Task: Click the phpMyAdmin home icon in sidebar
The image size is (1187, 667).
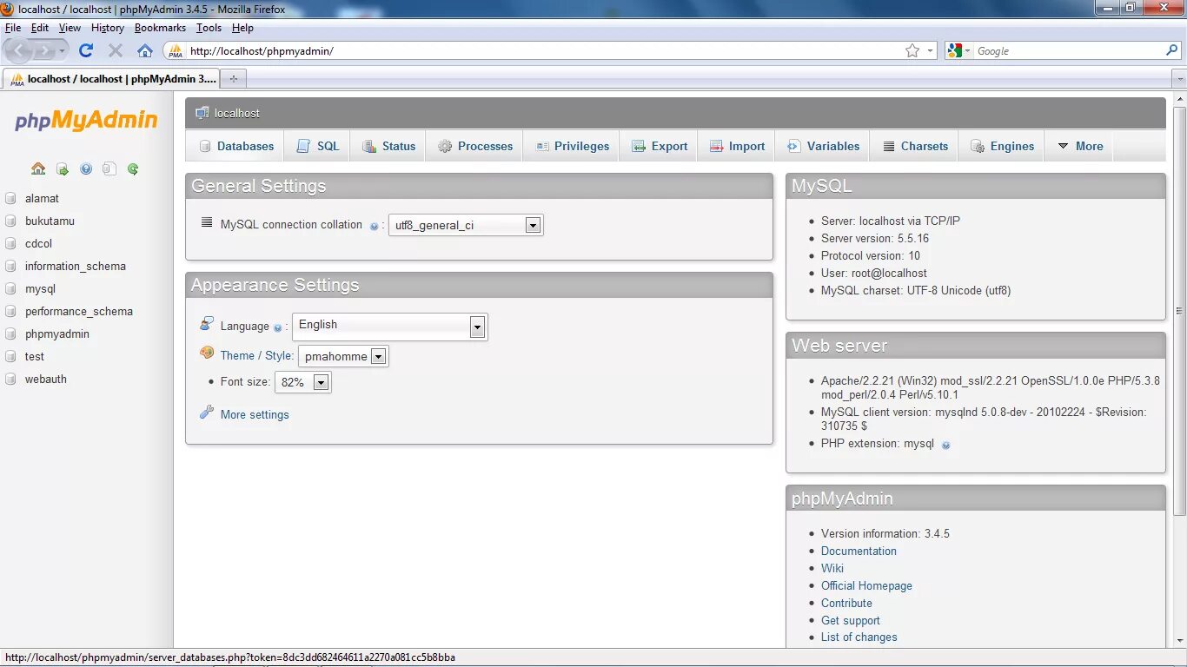Action: 38,169
